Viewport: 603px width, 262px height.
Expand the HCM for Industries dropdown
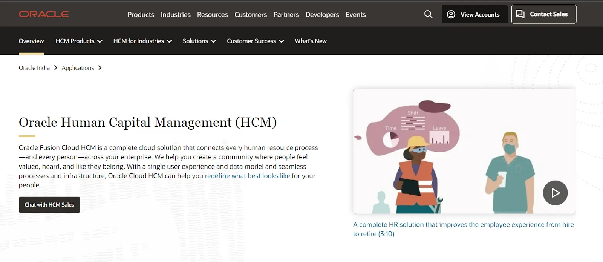[x=142, y=41]
